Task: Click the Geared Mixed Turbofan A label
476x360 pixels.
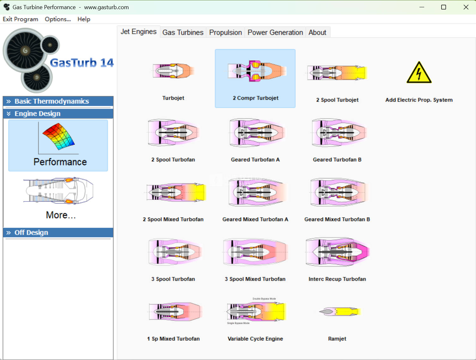Action: click(255, 219)
